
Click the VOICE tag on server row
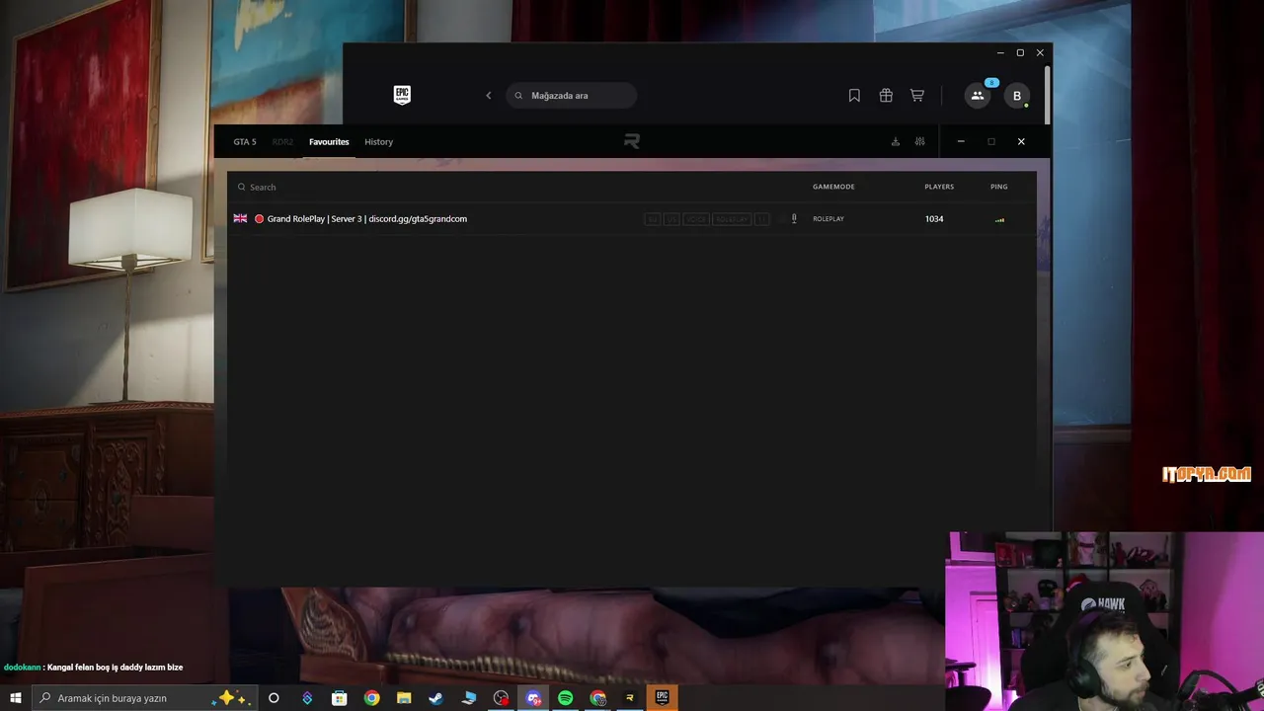click(696, 219)
